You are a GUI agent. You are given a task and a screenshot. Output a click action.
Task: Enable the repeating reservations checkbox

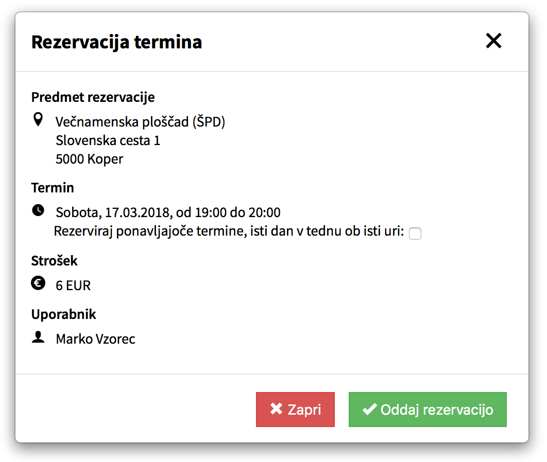[415, 234]
